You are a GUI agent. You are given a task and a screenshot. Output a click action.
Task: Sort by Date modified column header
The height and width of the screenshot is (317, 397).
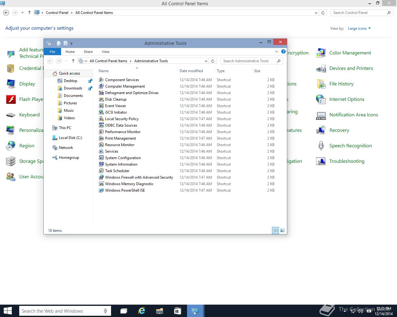coord(191,71)
